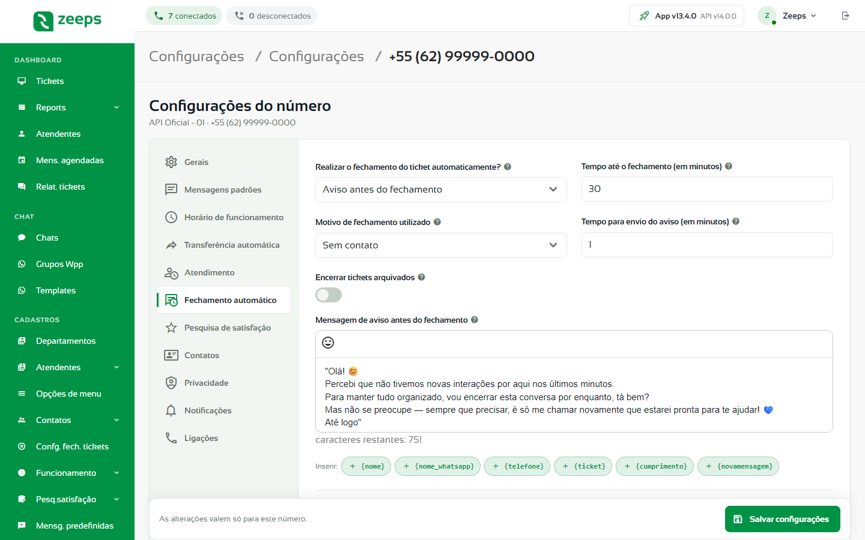Image resolution: width=865 pixels, height=540 pixels.
Task: Open the Motivo de fechamento dropdown
Action: 441,245
